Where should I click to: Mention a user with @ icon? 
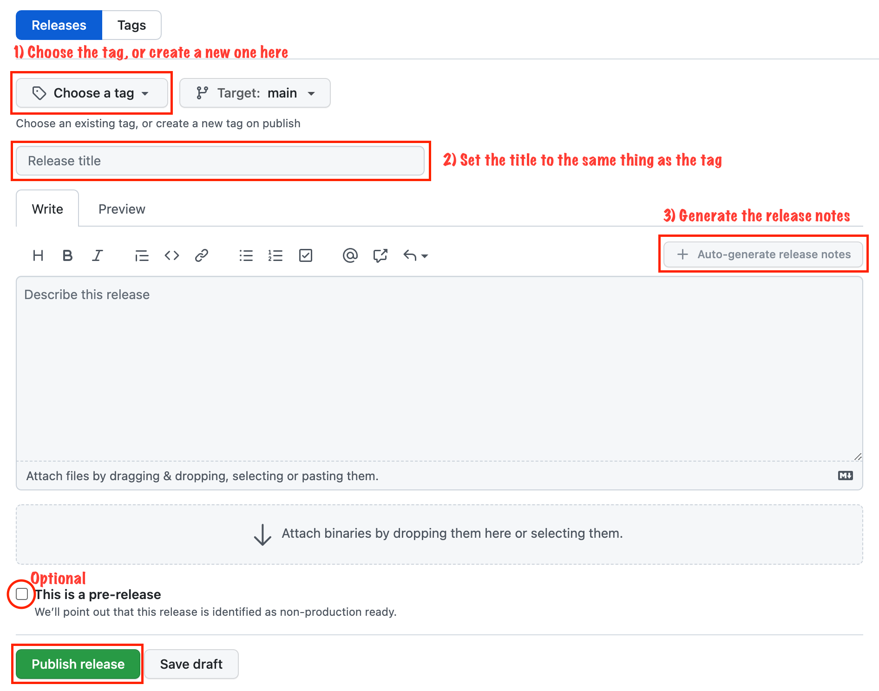click(350, 255)
